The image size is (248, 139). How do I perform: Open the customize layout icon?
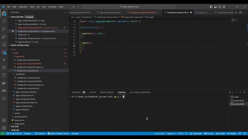(x=224, y=7)
